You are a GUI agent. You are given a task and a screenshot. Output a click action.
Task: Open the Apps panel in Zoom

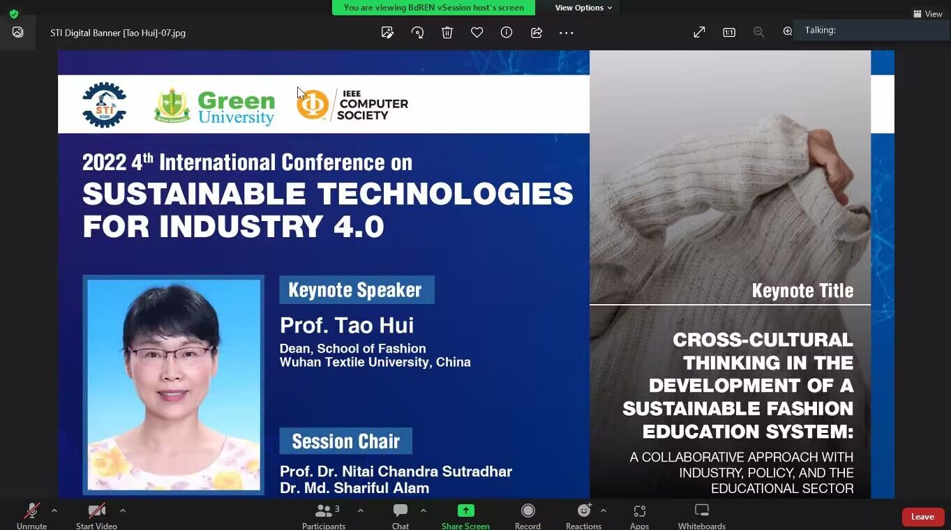tap(639, 516)
